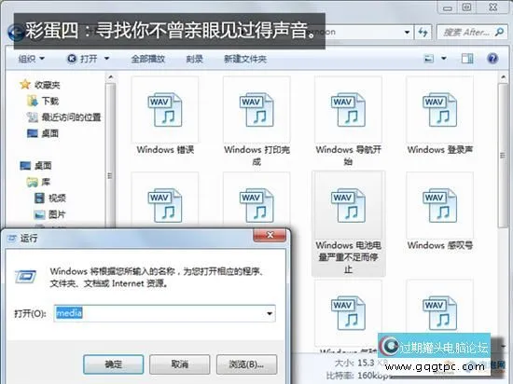This screenshot has height=384, width=513.
Task: Open 下载 folder in sidebar
Action: [x=43, y=101]
